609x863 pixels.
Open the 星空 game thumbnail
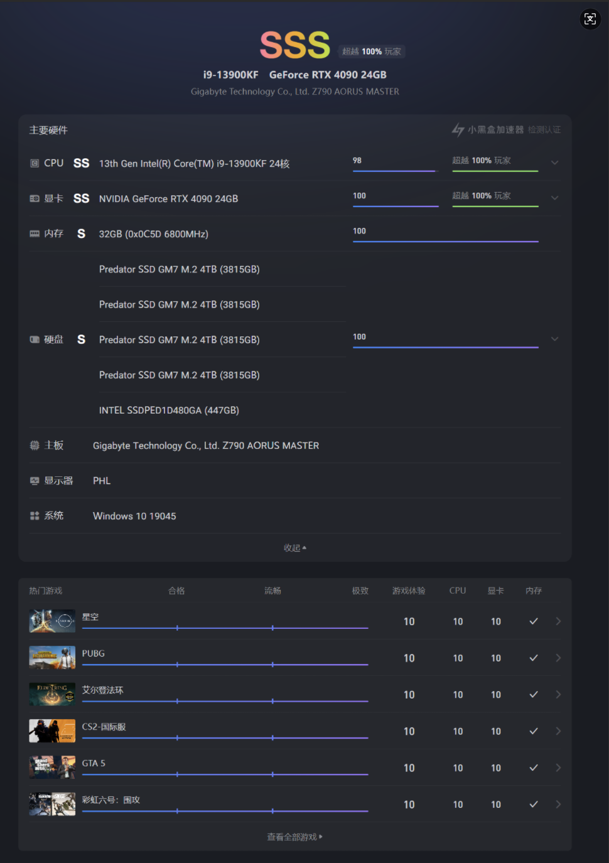(52, 621)
